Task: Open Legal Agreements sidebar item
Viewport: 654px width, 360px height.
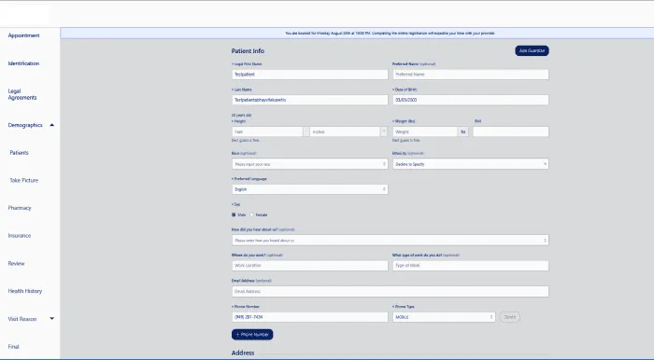Action: [22, 94]
